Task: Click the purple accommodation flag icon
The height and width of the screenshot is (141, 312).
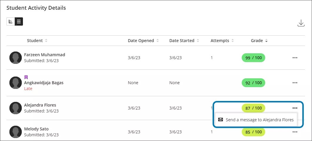Action: pos(26,77)
